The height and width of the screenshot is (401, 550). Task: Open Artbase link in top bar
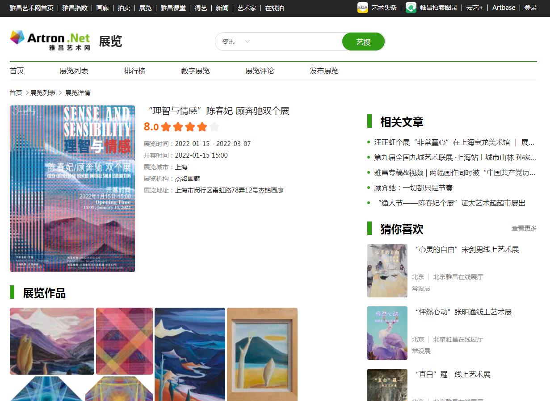504,8
